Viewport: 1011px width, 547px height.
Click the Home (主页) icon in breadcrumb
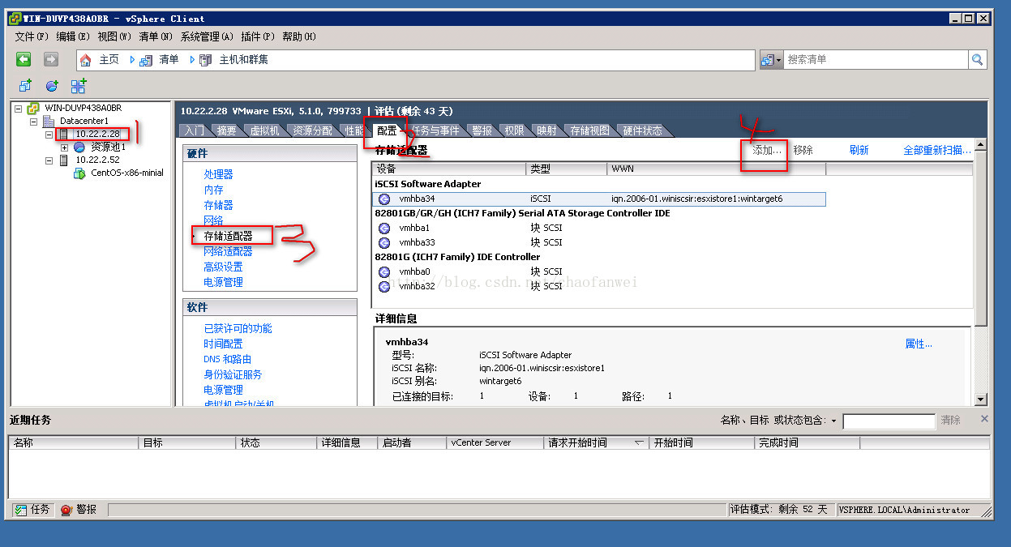pyautogui.click(x=86, y=60)
